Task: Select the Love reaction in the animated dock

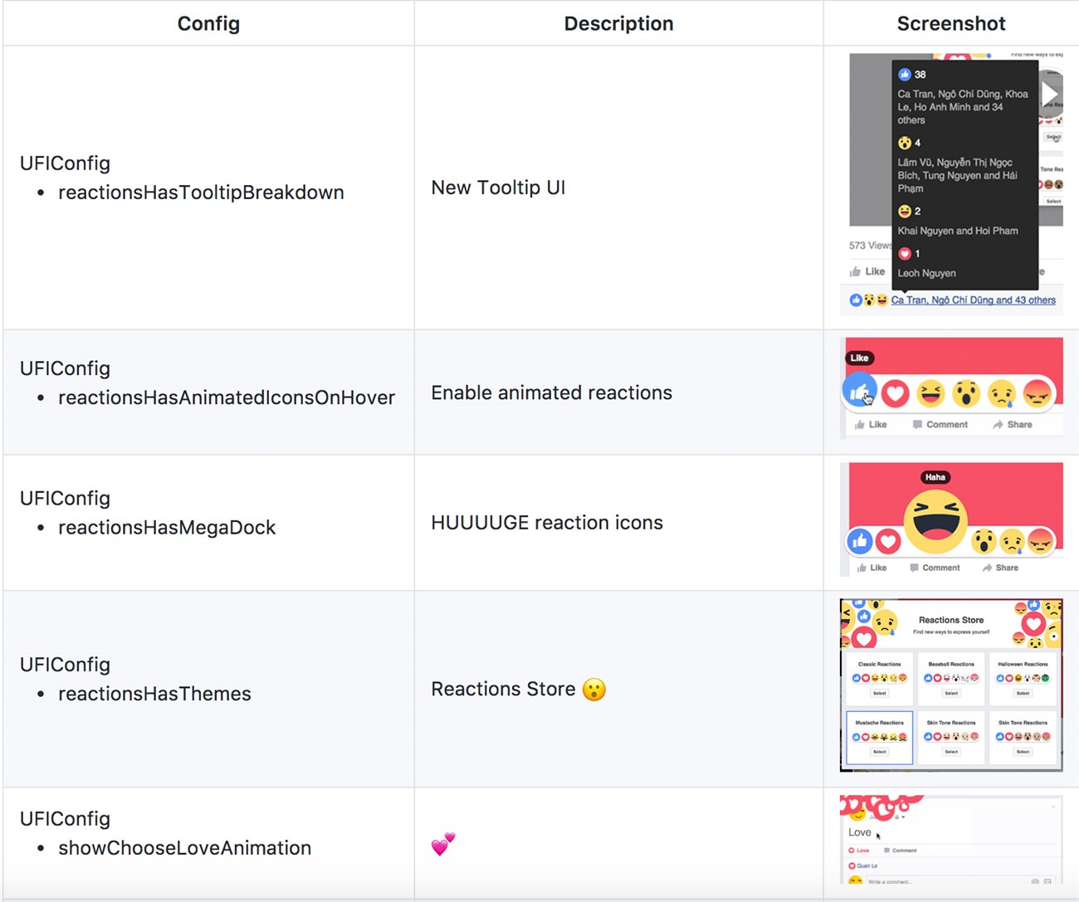Action: click(x=895, y=393)
